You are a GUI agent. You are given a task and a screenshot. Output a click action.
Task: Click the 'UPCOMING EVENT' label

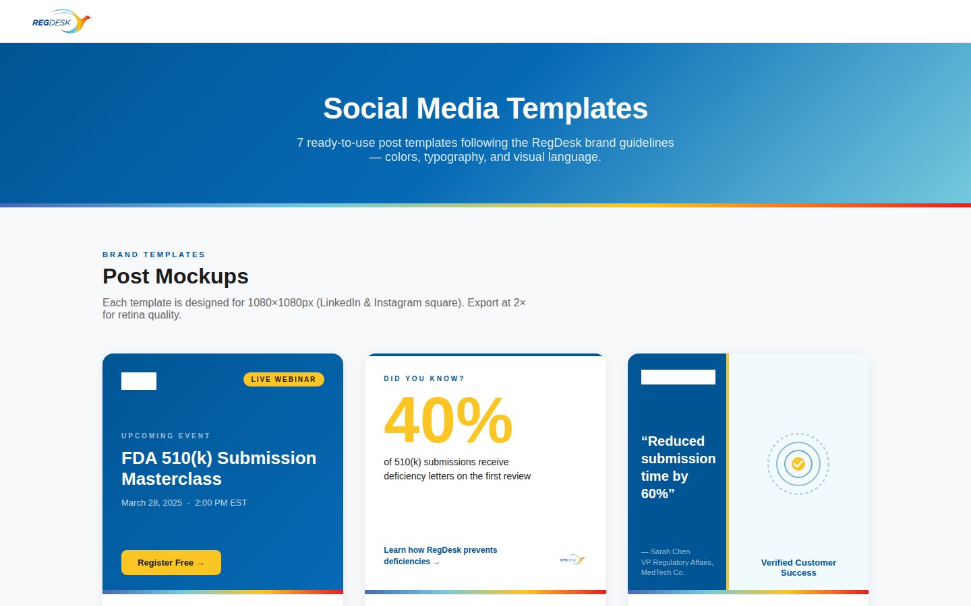click(x=166, y=436)
